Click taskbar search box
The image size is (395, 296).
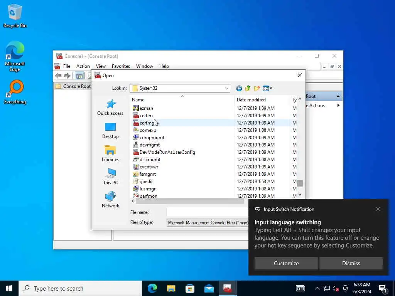click(x=80, y=288)
